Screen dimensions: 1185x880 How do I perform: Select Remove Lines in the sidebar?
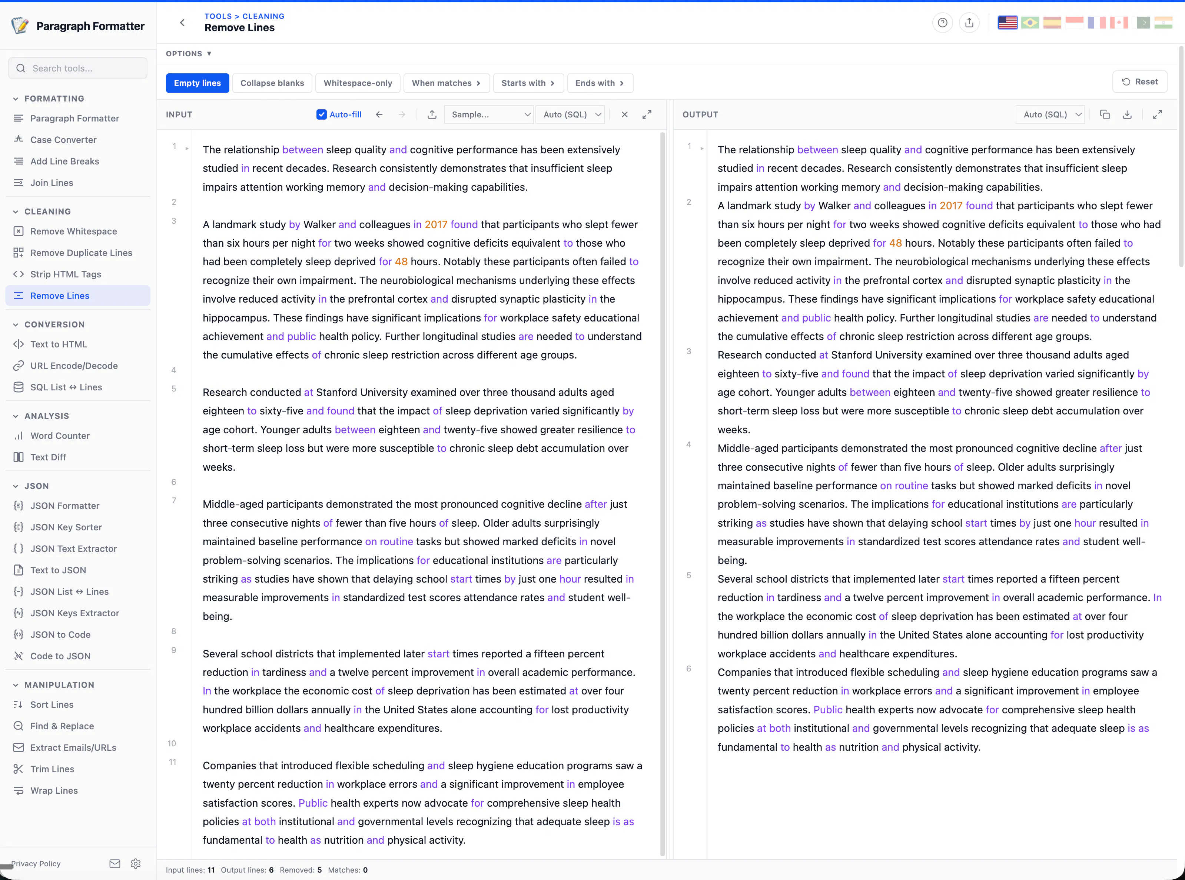click(x=78, y=296)
